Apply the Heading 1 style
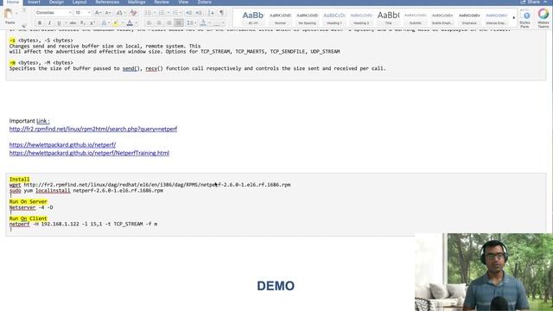The width and height of the screenshot is (553, 311). pos(334,18)
